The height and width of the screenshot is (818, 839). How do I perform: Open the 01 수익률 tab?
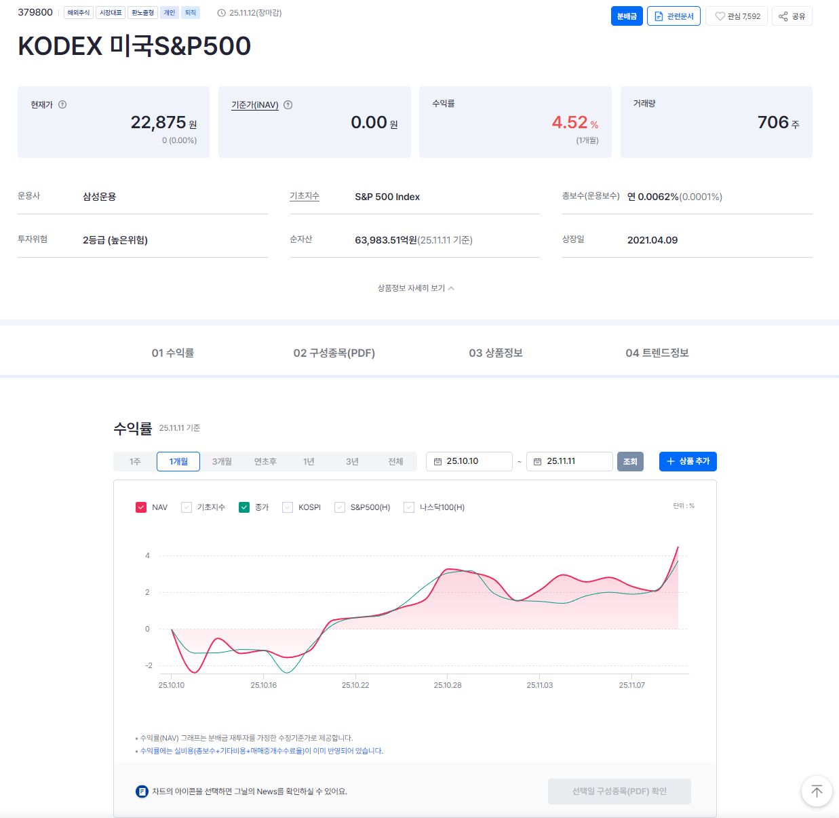(173, 353)
